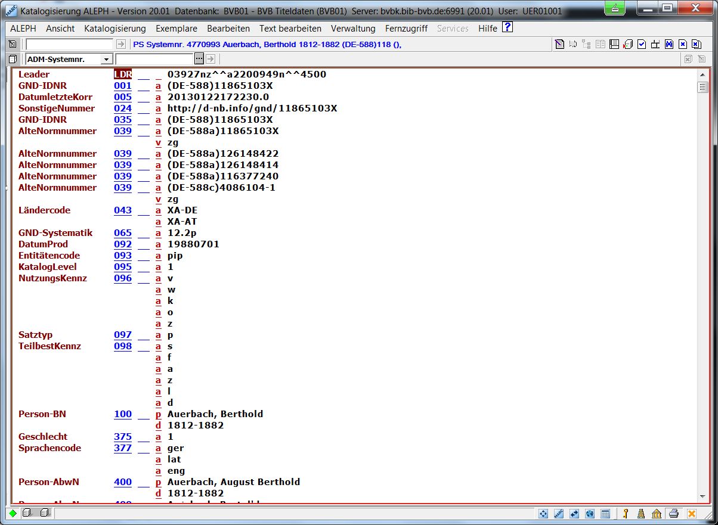This screenshot has height=525, width=718.
Task: Click the calendar grid icon in status bar
Action: point(605,514)
